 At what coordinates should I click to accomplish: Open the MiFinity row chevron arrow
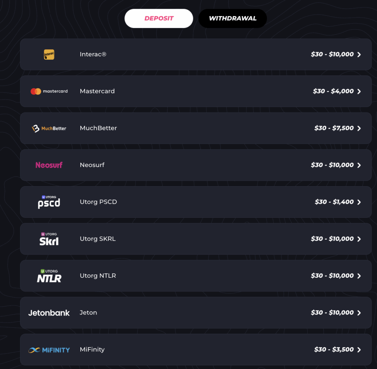point(359,350)
